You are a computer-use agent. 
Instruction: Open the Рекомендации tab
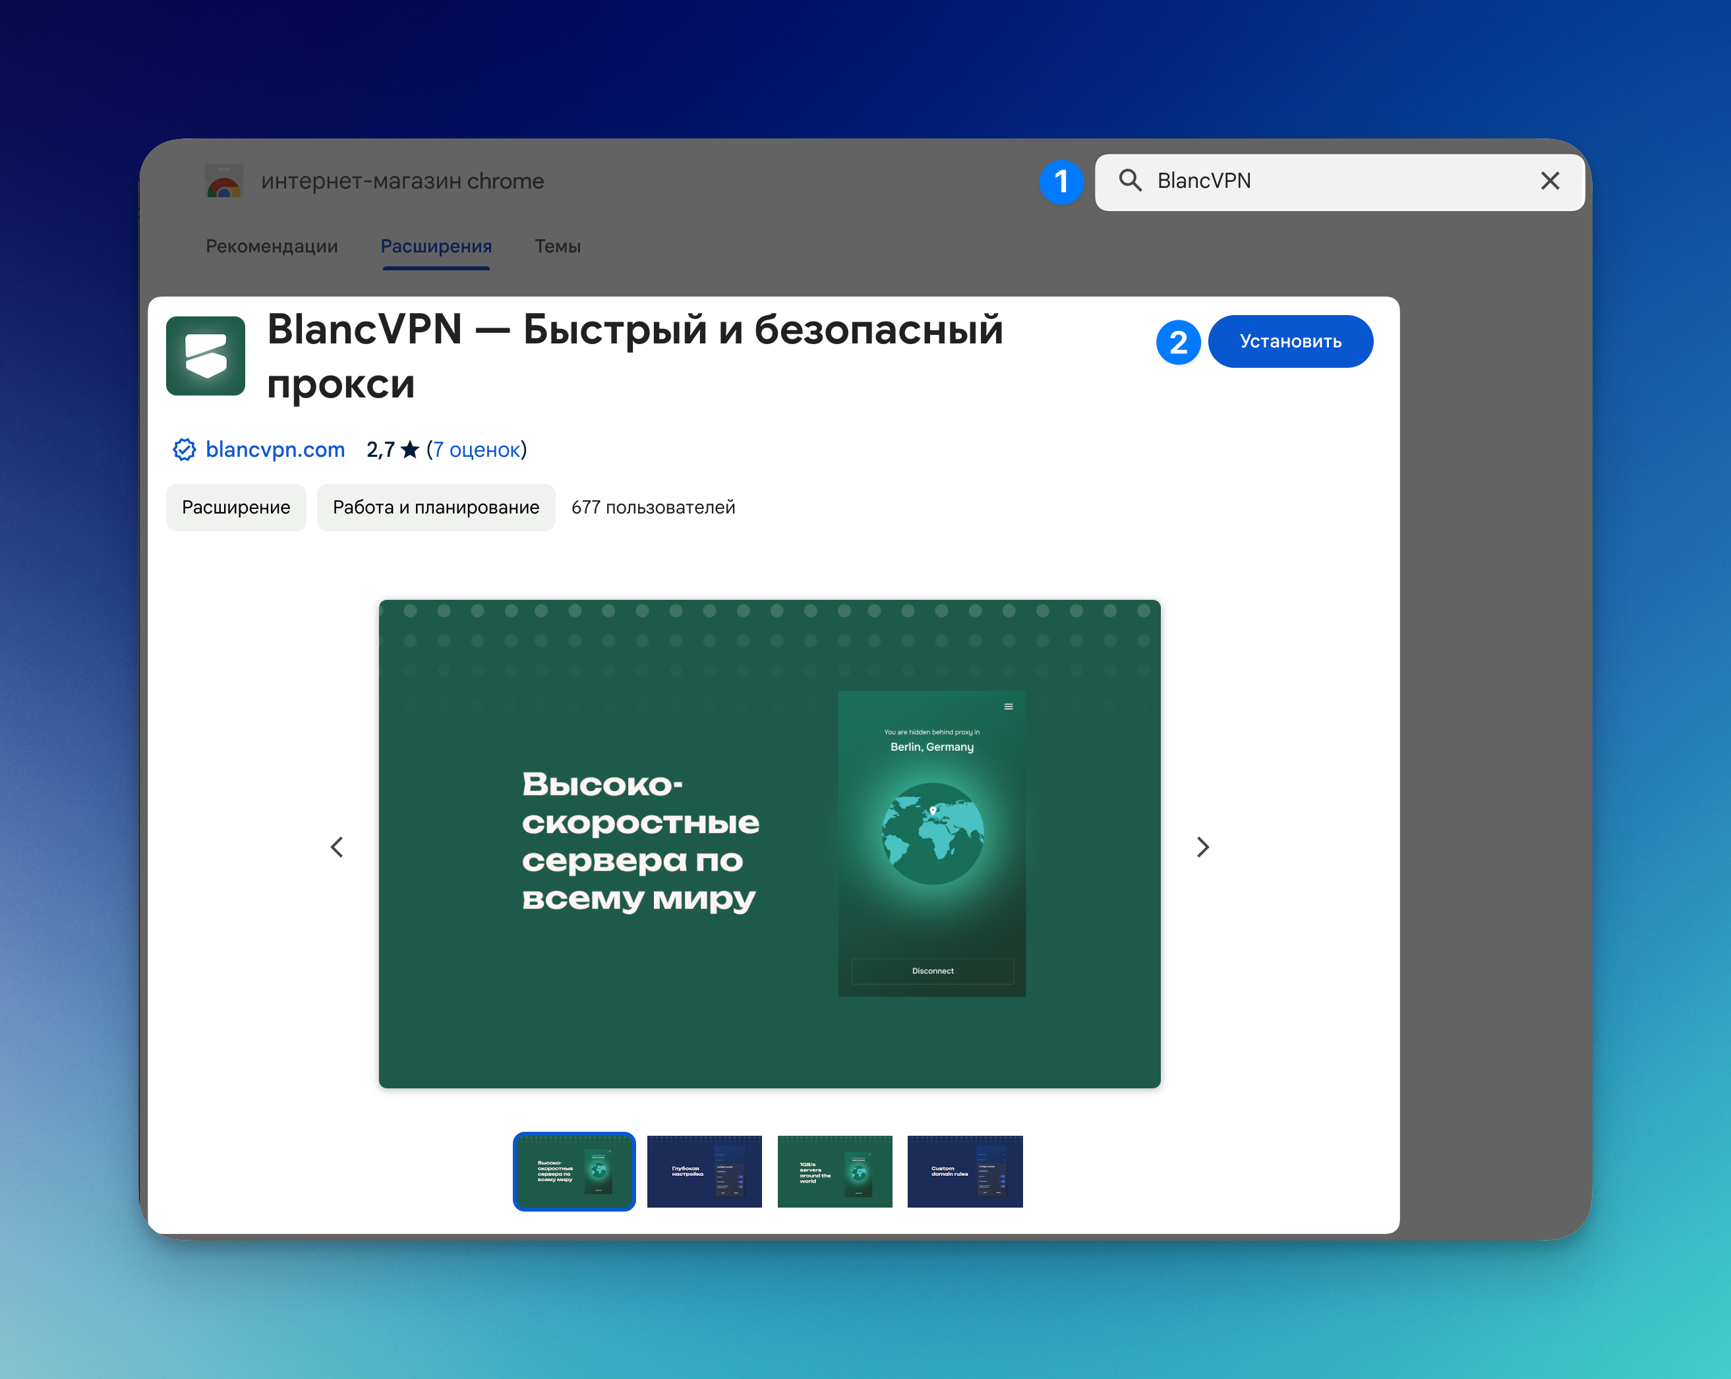pyautogui.click(x=272, y=247)
